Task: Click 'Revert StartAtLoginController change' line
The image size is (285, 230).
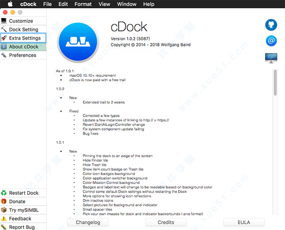Action: point(114,125)
